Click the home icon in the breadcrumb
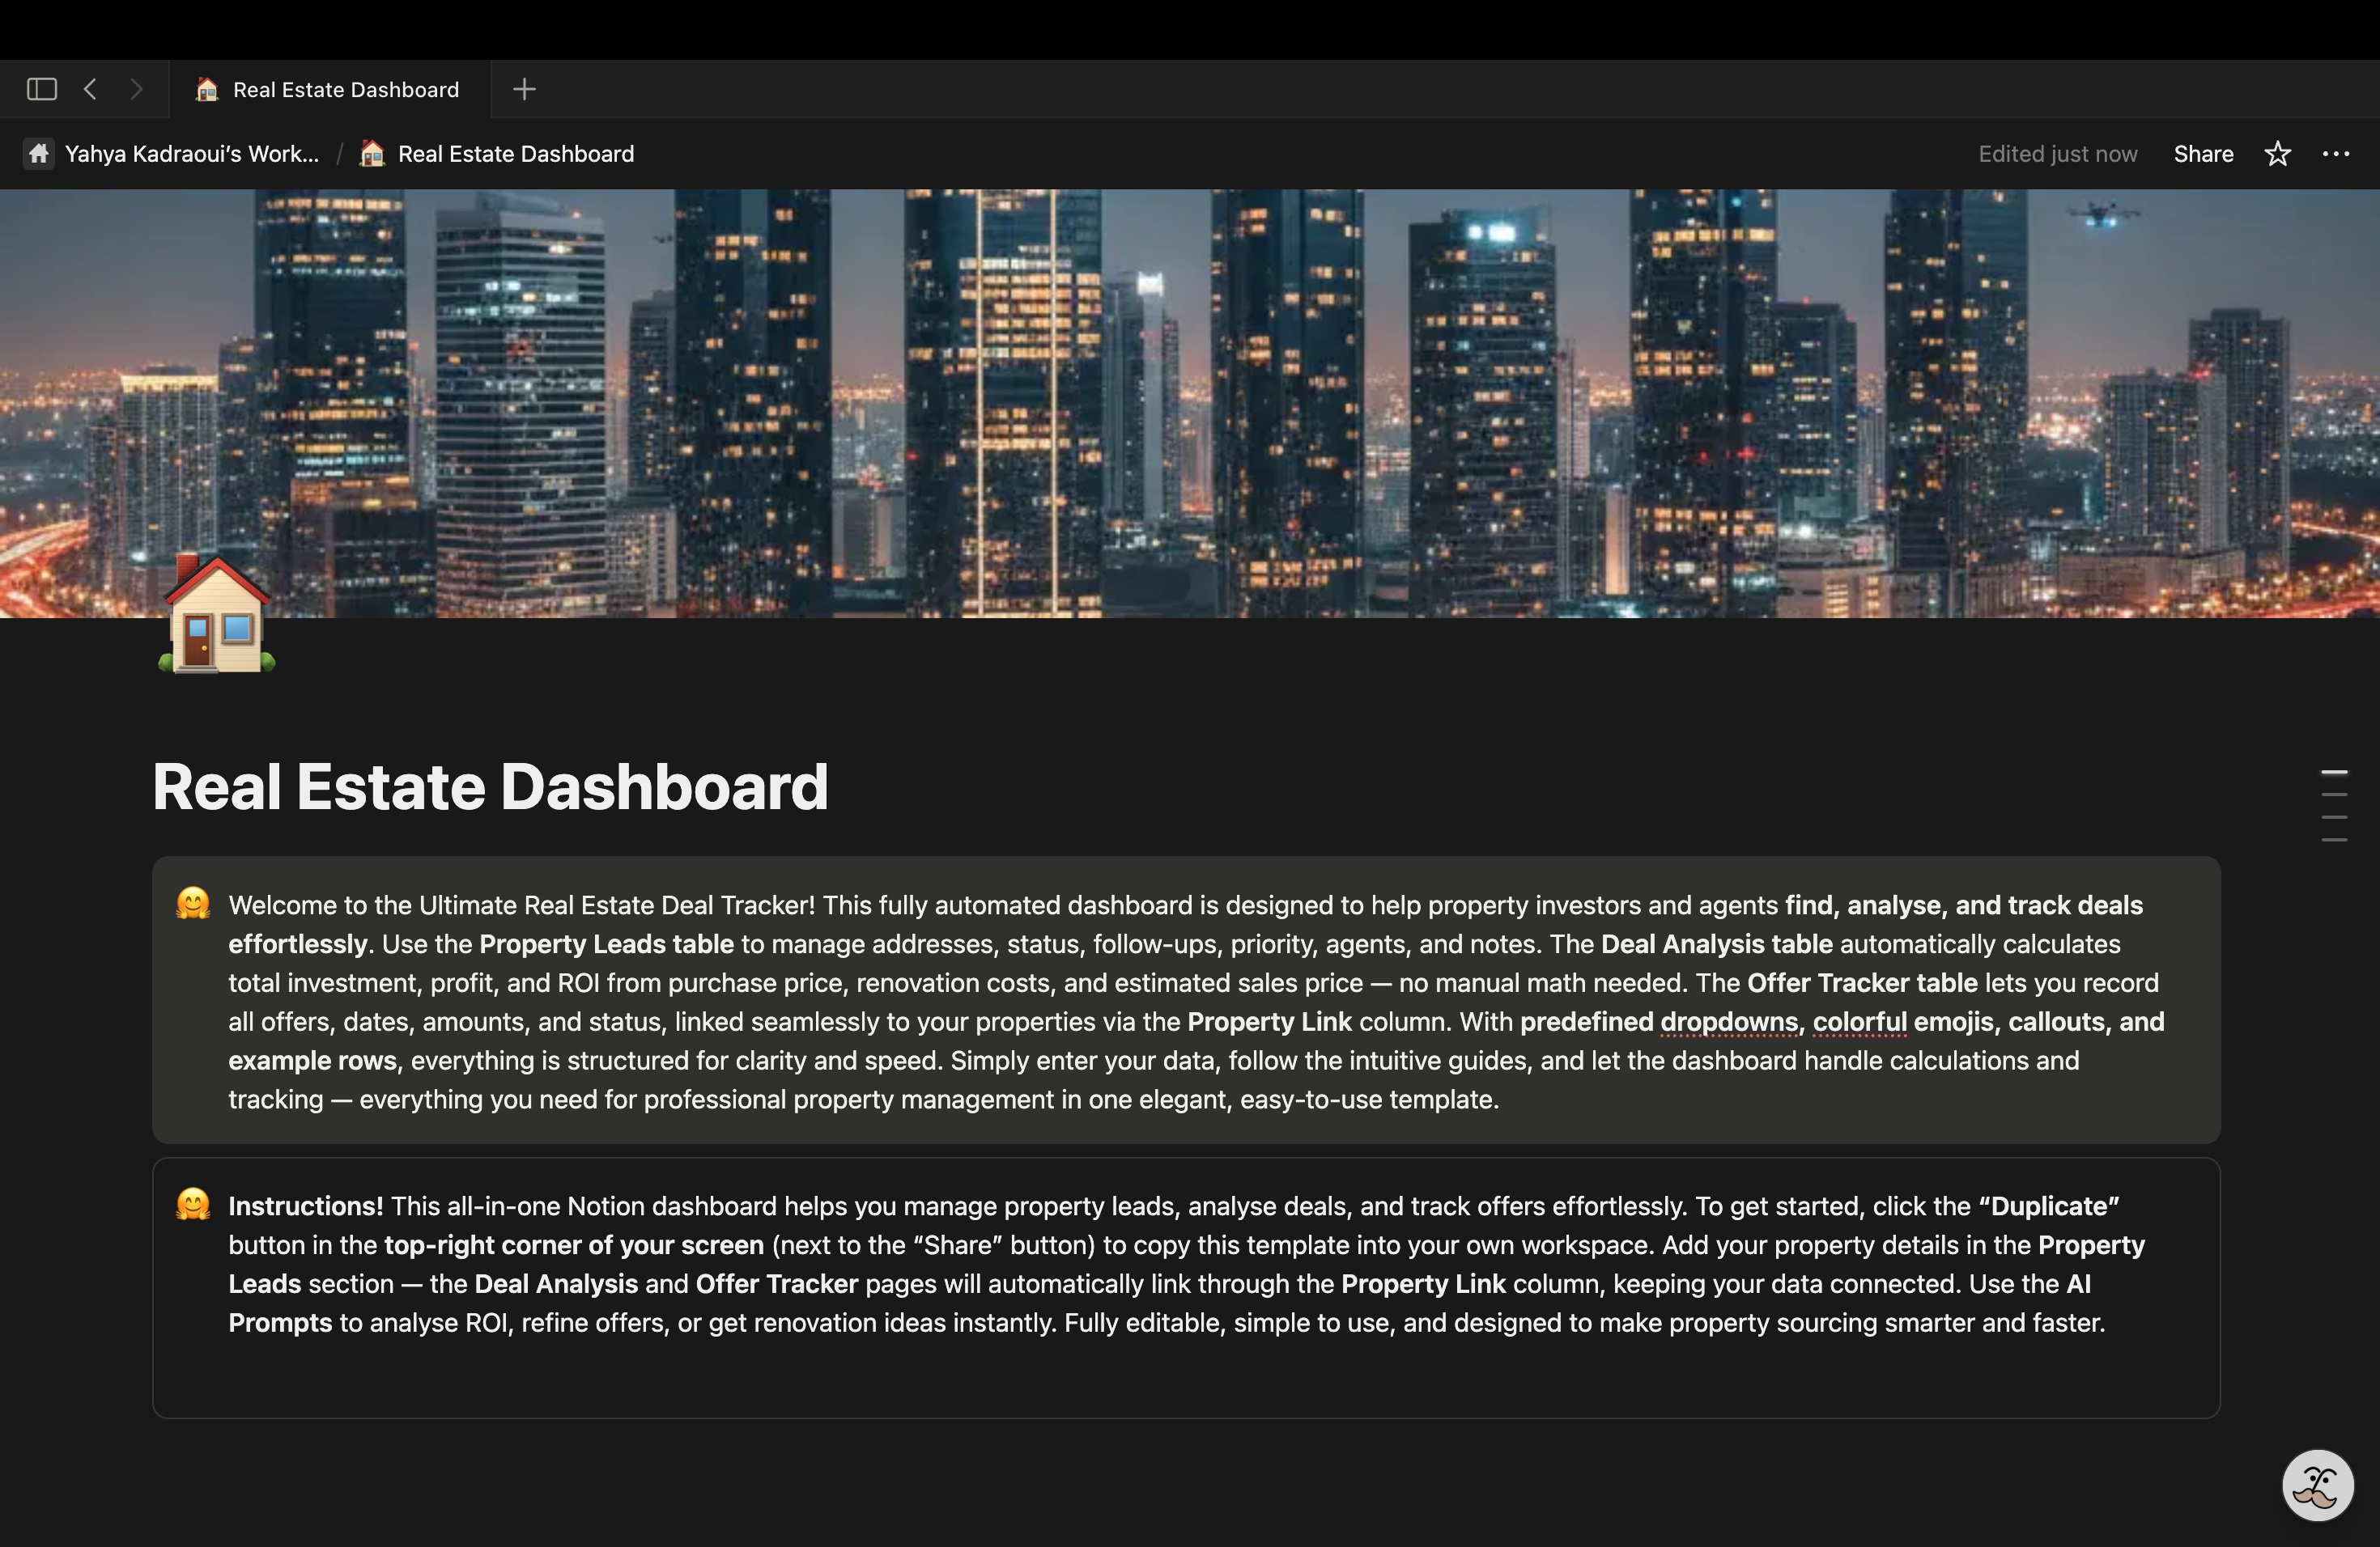2380x1547 pixels. click(38, 153)
